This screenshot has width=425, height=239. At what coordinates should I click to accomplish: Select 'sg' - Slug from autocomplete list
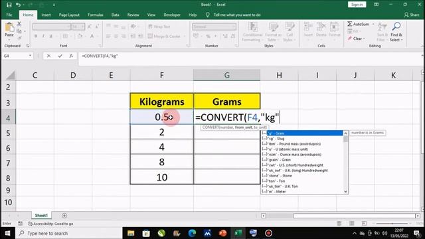point(303,139)
